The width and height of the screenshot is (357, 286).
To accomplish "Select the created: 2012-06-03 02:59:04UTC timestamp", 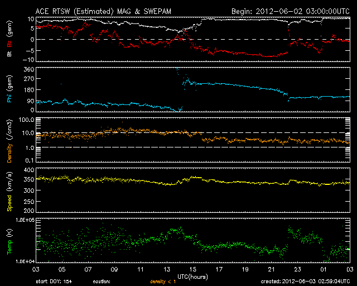I will click(x=305, y=282).
